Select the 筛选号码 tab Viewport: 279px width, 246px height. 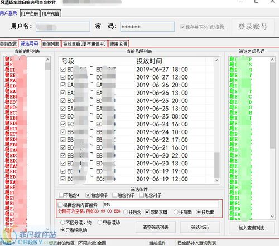point(30,43)
